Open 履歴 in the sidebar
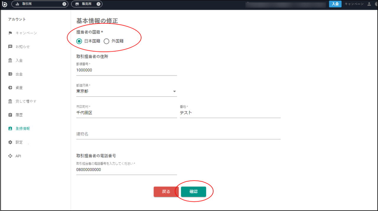 19,115
